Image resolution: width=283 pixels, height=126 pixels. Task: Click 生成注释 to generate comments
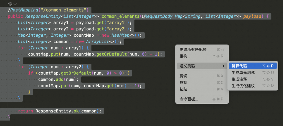(x=239, y=79)
